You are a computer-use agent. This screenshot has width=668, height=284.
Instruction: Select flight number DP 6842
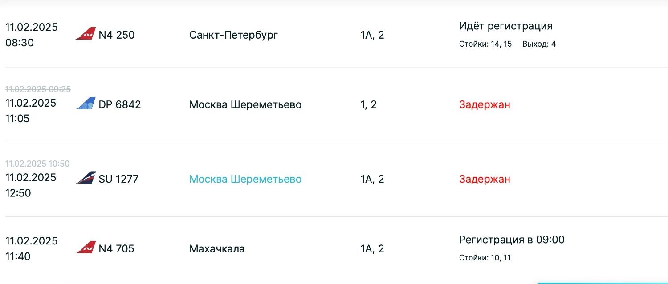coord(120,104)
